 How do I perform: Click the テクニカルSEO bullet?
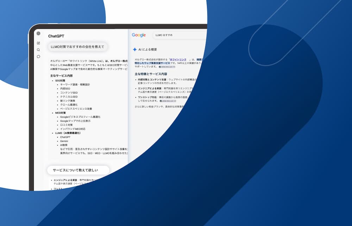pos(69,97)
